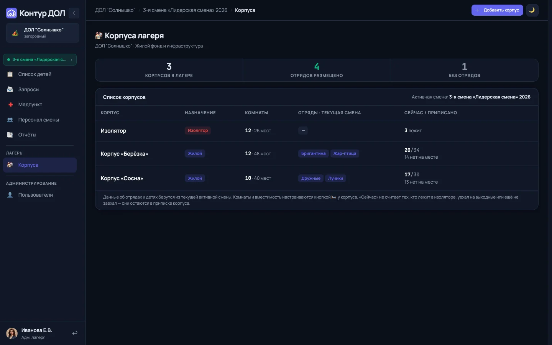Select the Изолятор building name

113,131
